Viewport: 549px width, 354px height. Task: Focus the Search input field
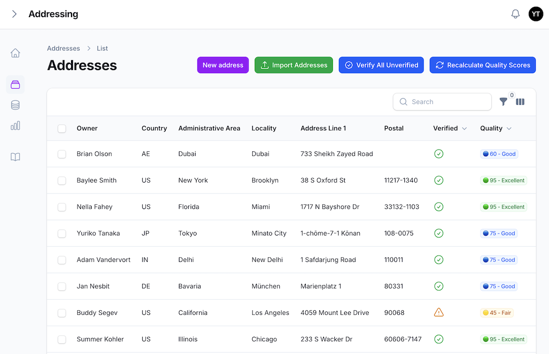tap(442, 102)
